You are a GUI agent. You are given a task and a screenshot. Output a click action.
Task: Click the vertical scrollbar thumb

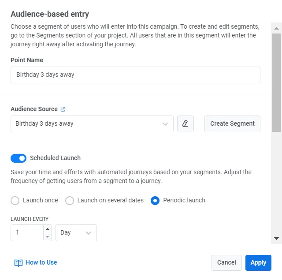point(276,83)
